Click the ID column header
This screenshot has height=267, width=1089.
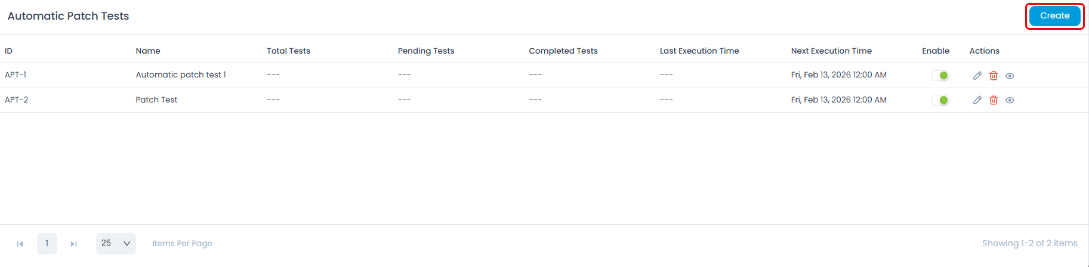point(9,51)
